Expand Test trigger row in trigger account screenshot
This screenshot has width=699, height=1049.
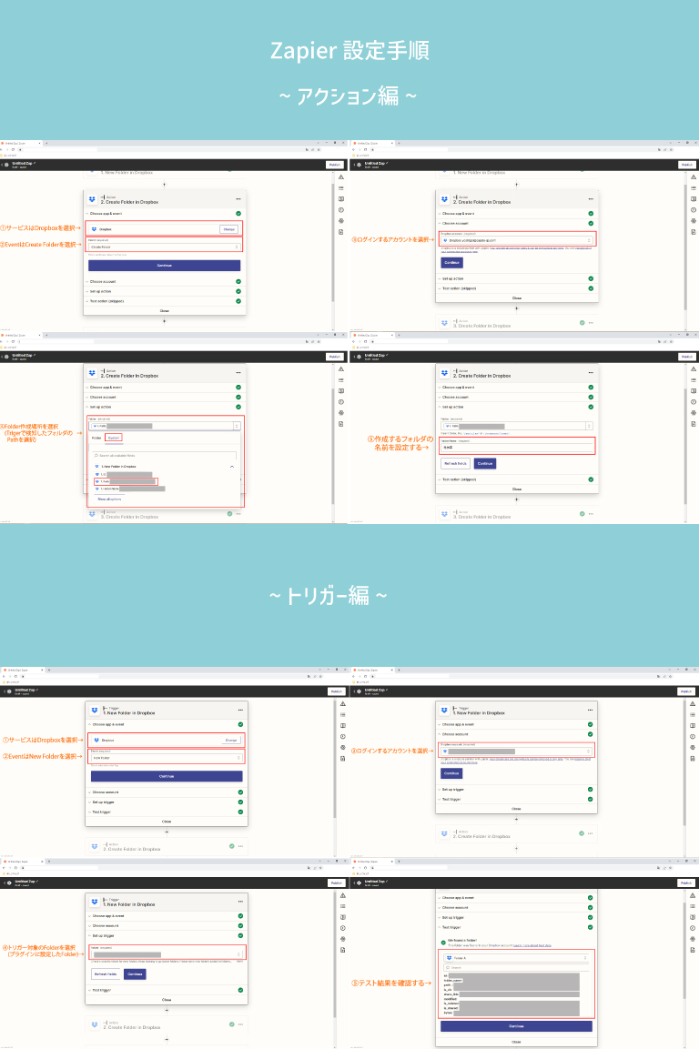tap(516, 800)
